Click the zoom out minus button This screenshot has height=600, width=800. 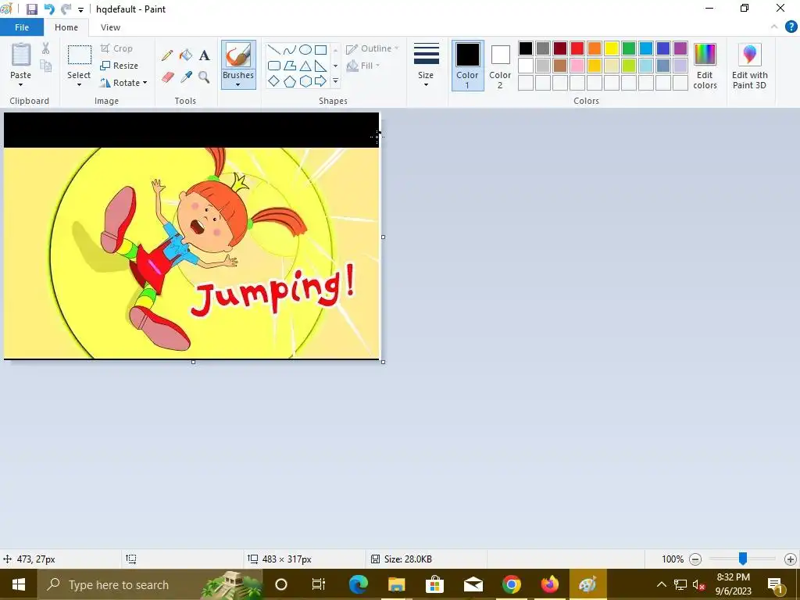[695, 559]
